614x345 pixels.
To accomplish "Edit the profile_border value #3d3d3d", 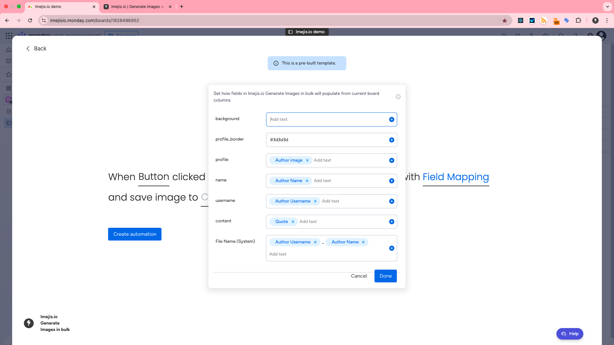I will pyautogui.click(x=279, y=140).
